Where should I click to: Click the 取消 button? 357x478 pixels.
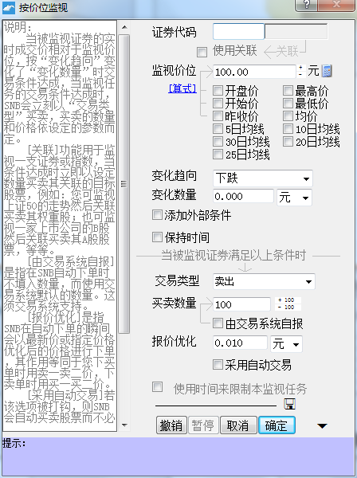tap(238, 425)
